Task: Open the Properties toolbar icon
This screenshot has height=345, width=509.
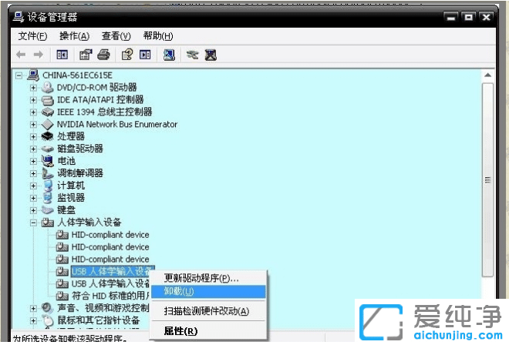Action: point(86,55)
